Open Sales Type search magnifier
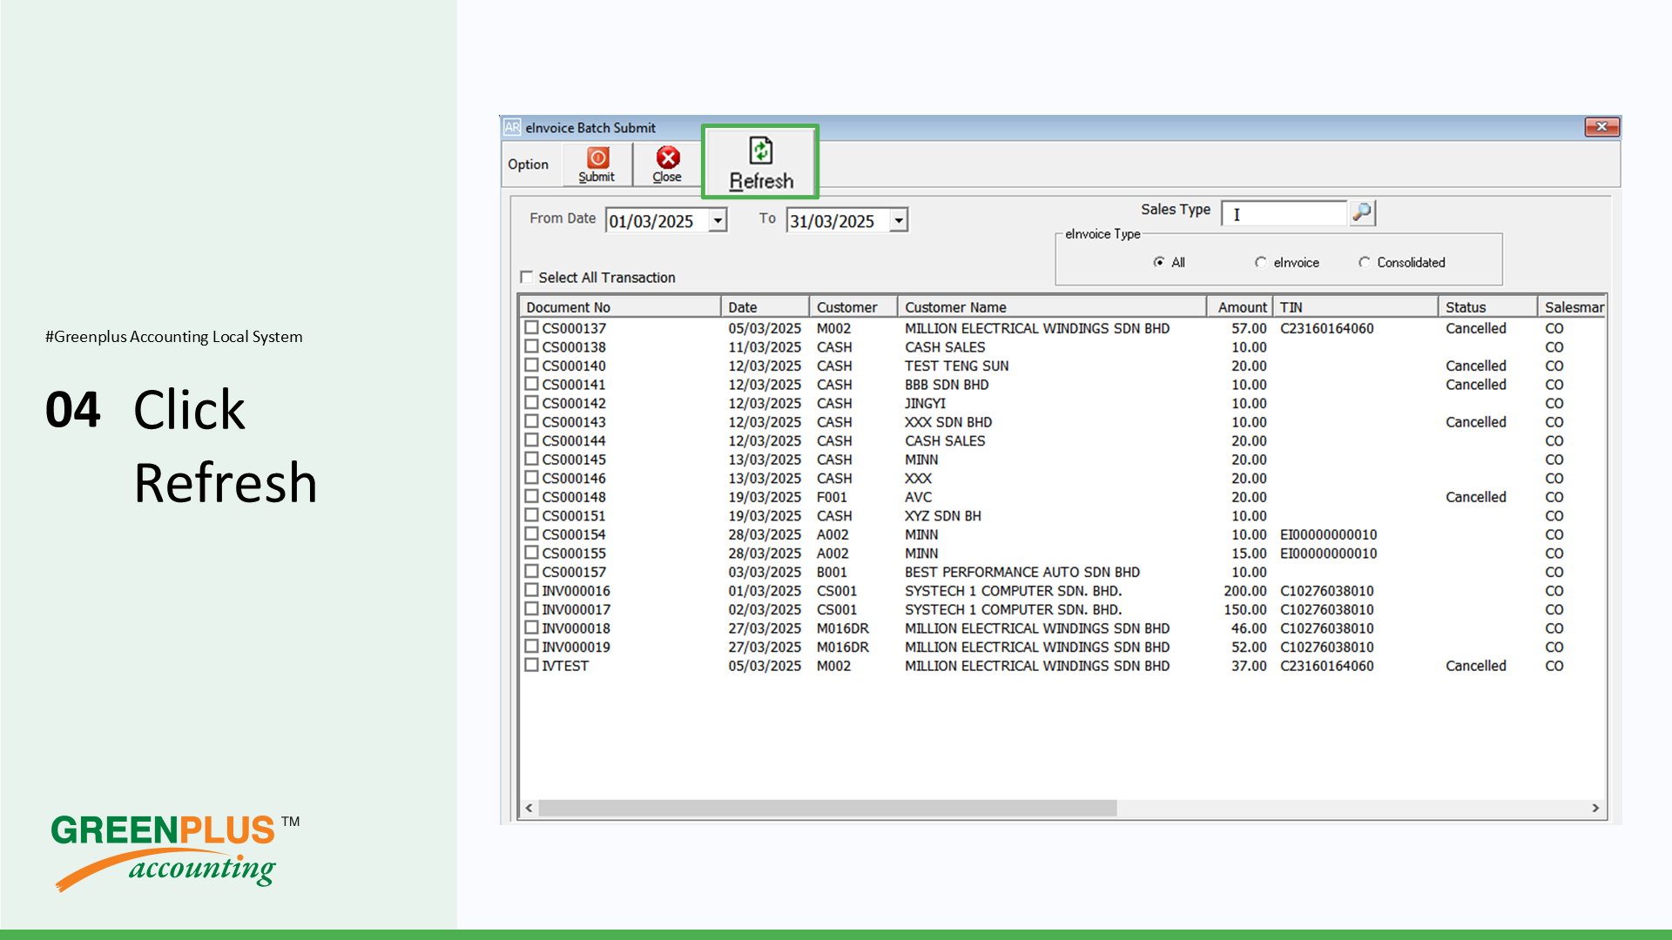This screenshot has width=1672, height=940. [x=1362, y=212]
